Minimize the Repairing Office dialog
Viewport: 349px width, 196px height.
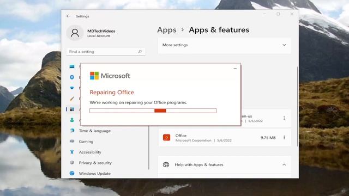coord(235,69)
